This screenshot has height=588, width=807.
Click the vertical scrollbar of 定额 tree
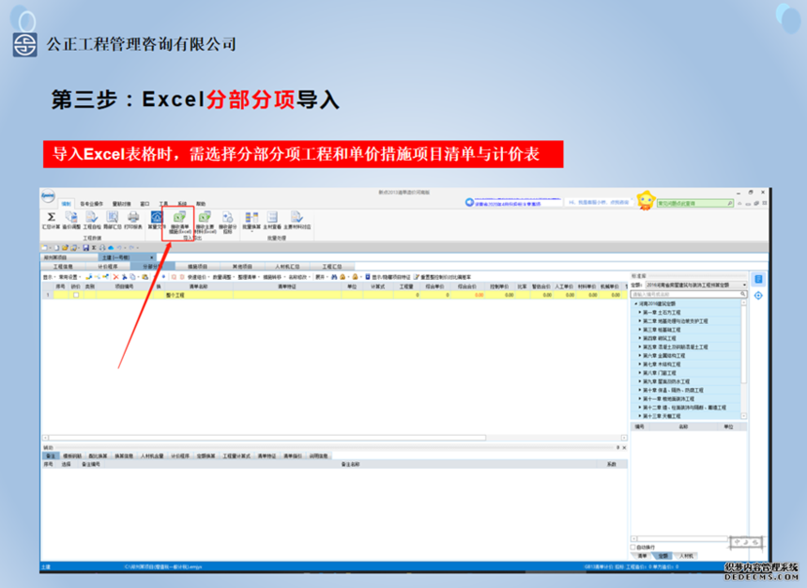pos(744,343)
